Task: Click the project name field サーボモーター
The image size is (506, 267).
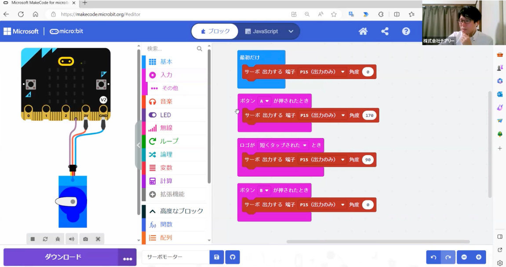Action: pos(176,257)
